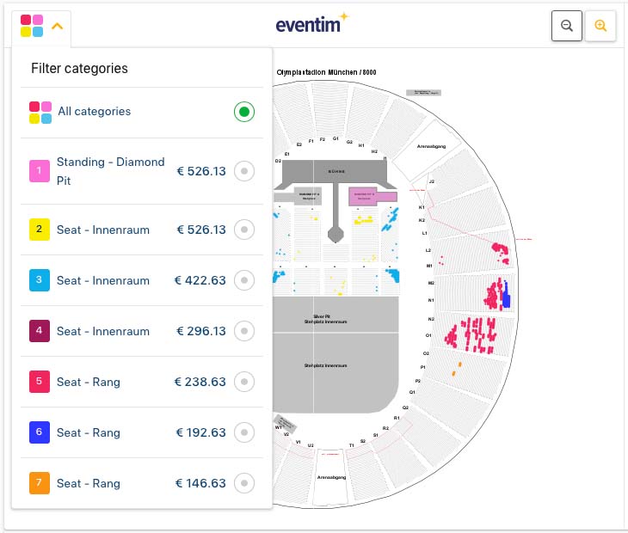
Task: Click the pink Diamond Pit area on map
Action: [372, 196]
